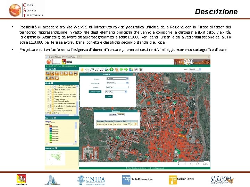This screenshot has height=187, width=250.
Task: Collapse the Anteprima panel header icon
Action: 56,148
